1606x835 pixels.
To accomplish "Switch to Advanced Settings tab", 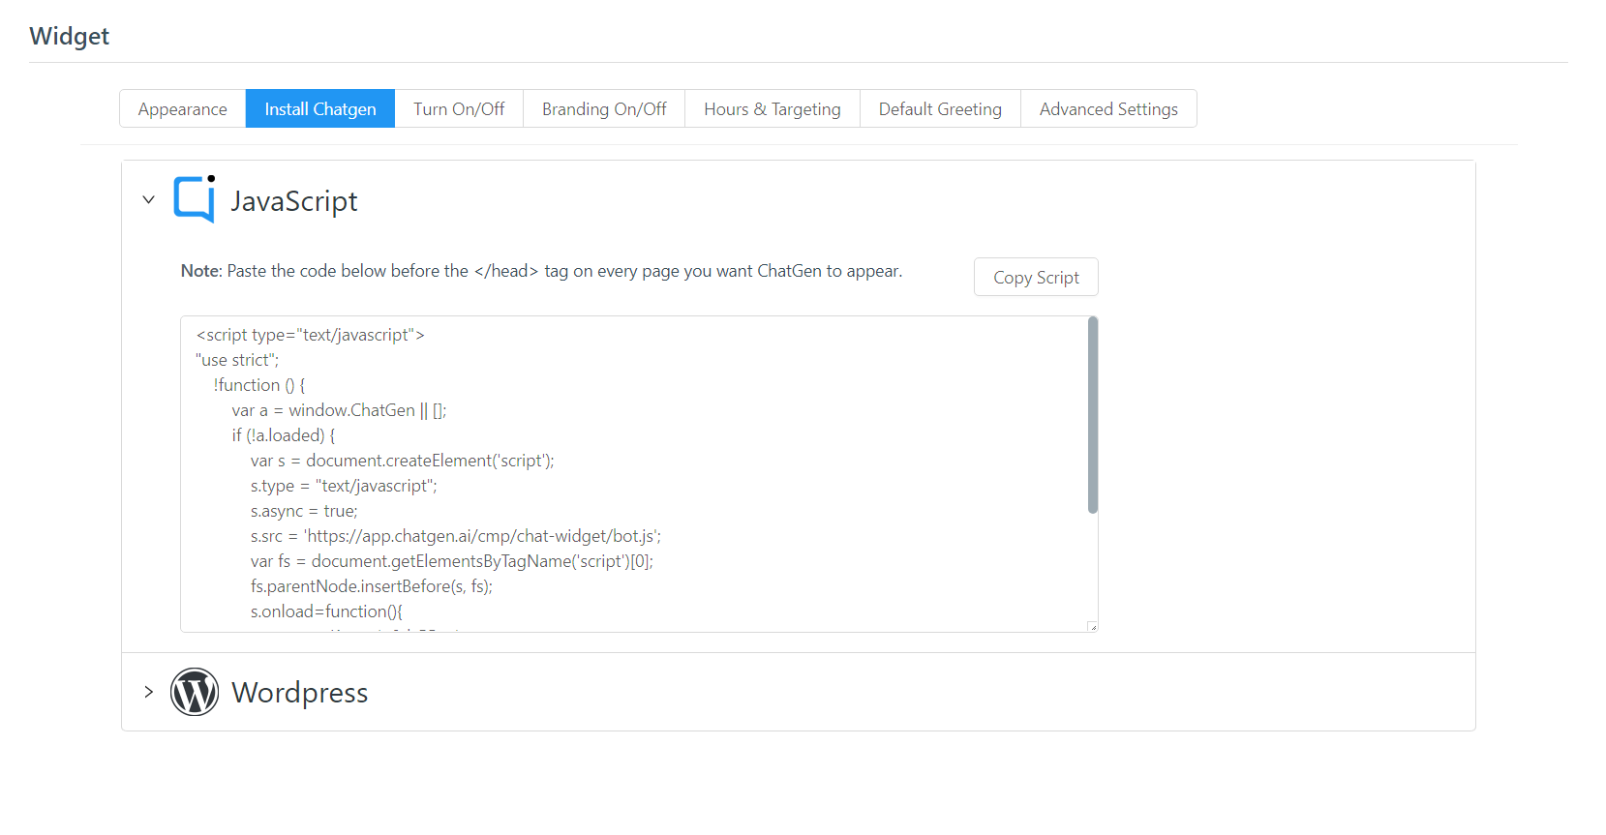I will (1108, 108).
